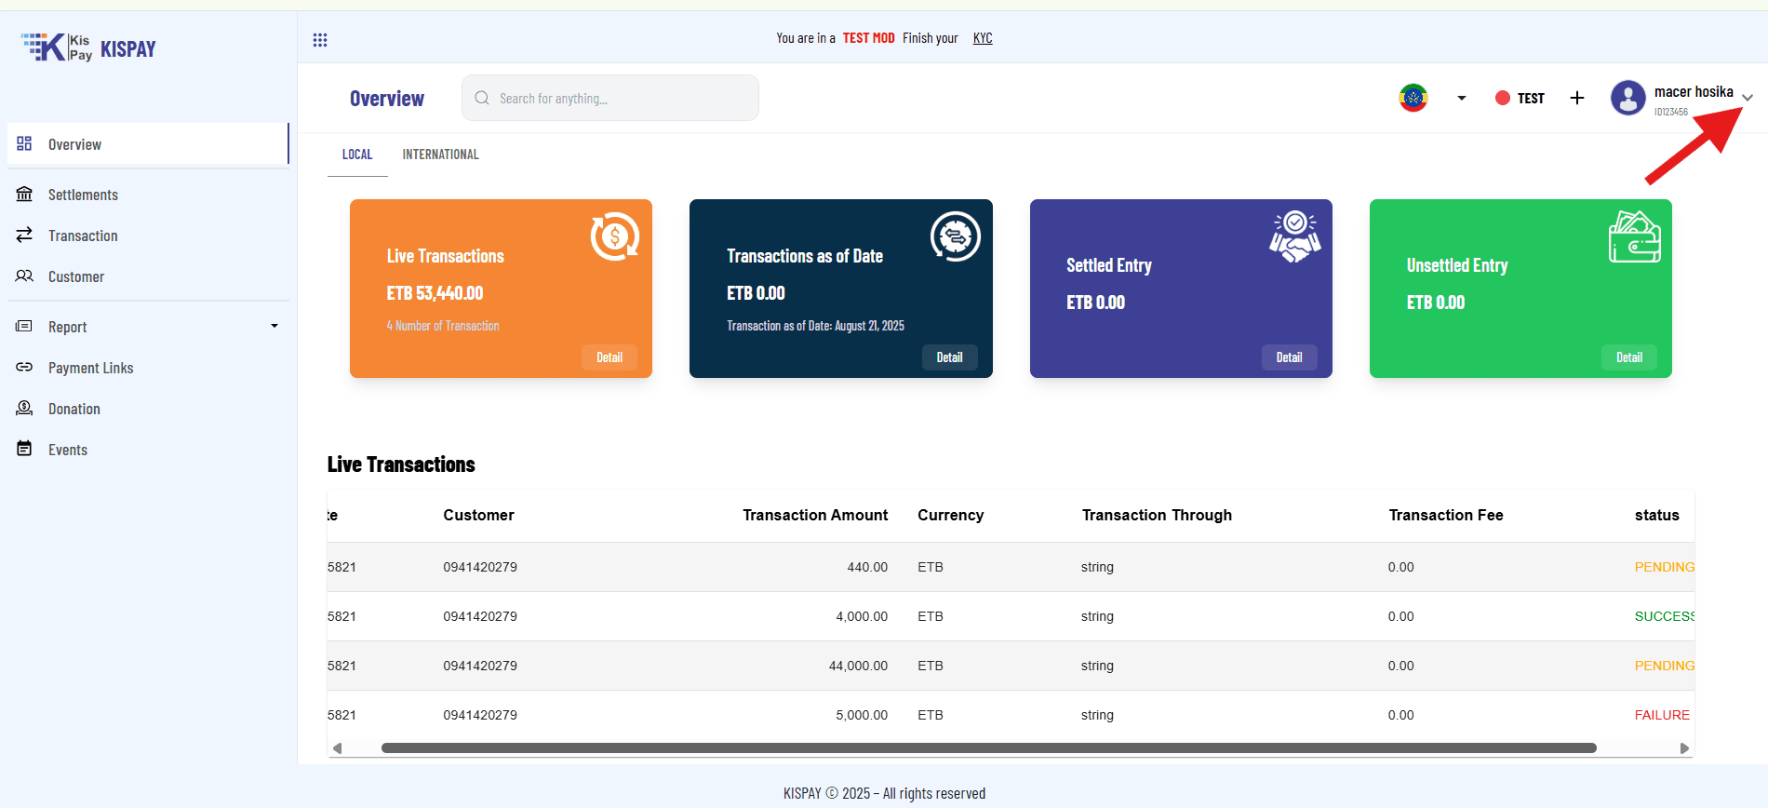Follow the KYC link
This screenshot has width=1768, height=808.
click(x=983, y=38)
